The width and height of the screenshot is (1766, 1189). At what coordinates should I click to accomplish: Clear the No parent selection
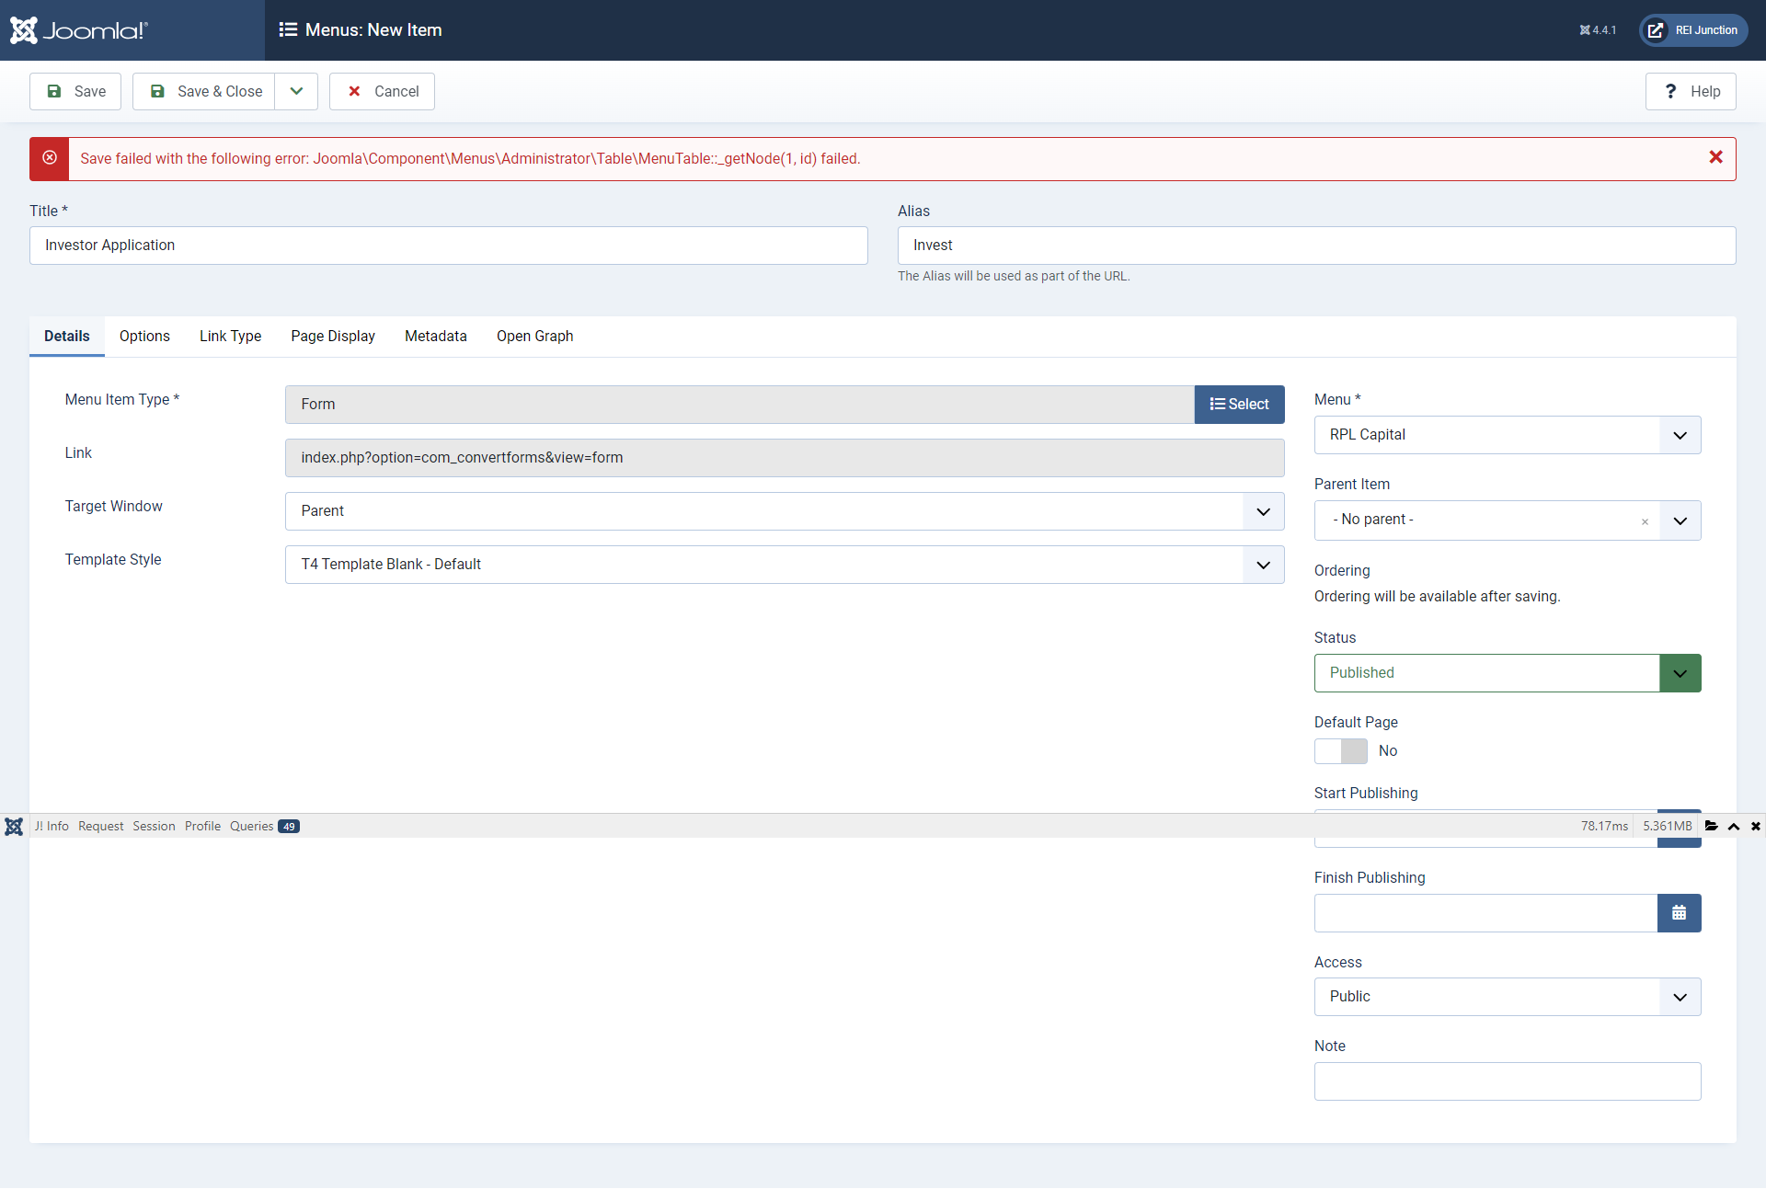point(1645,521)
